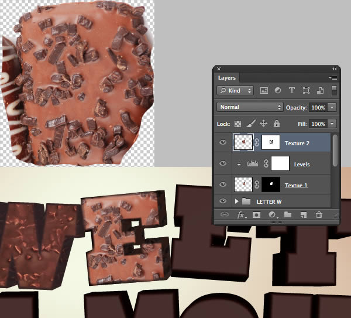351x318 pixels.
Task: Hide the Texture 1 layer
Action: pyautogui.click(x=223, y=184)
